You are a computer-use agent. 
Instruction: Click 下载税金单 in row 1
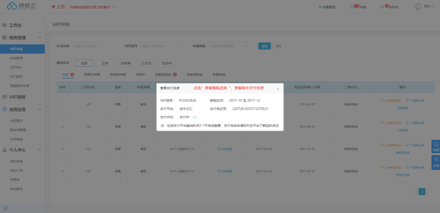pos(415,100)
